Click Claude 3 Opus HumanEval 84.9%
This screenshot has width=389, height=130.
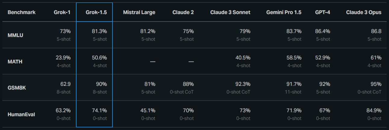click(374, 110)
